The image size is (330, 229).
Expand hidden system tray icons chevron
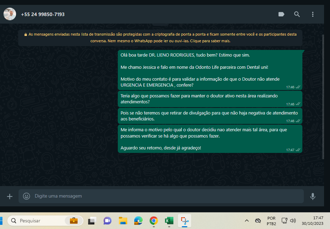tap(247, 221)
